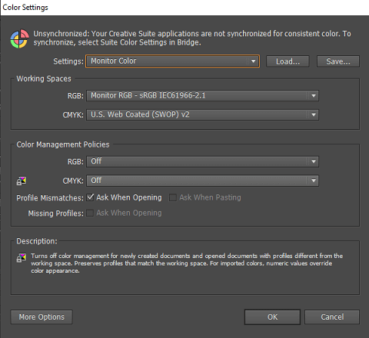This screenshot has width=369, height=338.
Task: Click the CMYK policies Off arrow
Action: [x=314, y=181]
